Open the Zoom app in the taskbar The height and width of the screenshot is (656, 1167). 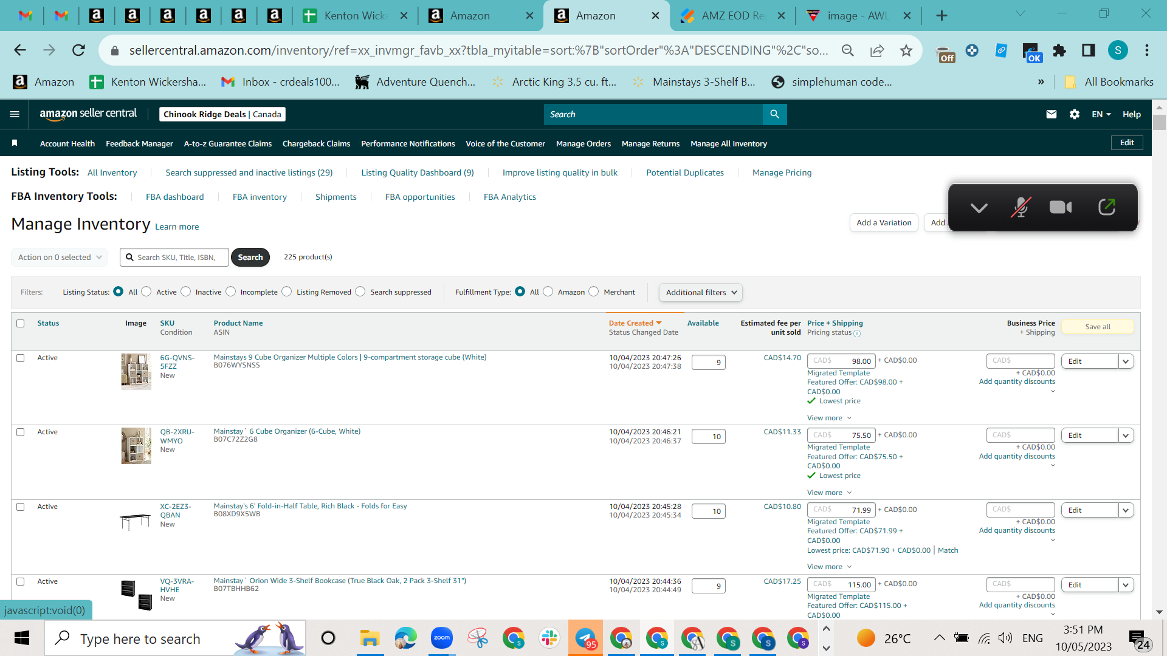pyautogui.click(x=442, y=638)
